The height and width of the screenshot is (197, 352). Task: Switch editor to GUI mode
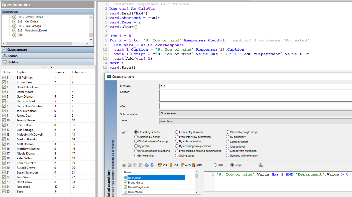point(215,165)
